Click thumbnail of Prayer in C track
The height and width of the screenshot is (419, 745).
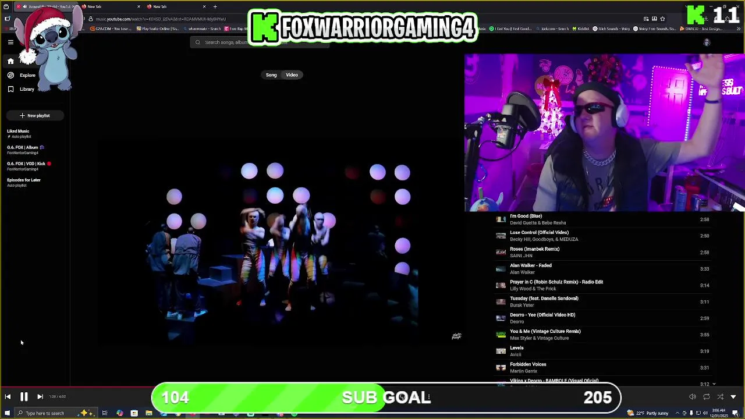(x=501, y=285)
